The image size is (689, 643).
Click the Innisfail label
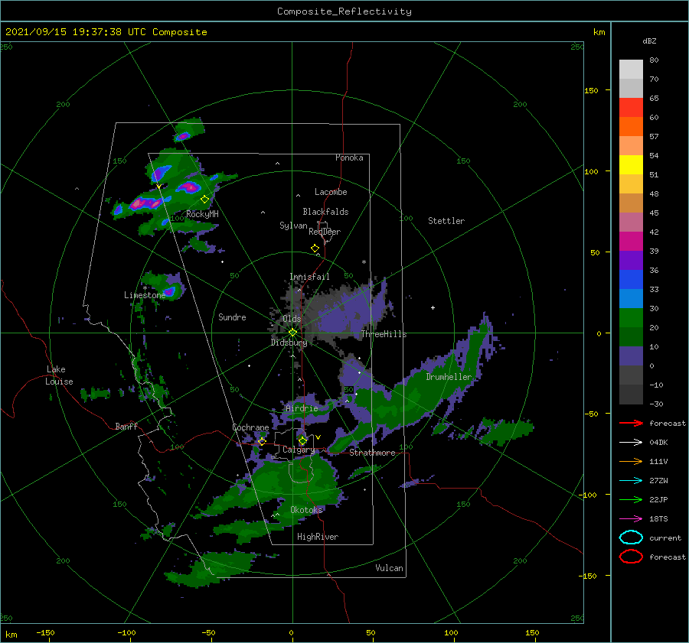click(x=309, y=277)
